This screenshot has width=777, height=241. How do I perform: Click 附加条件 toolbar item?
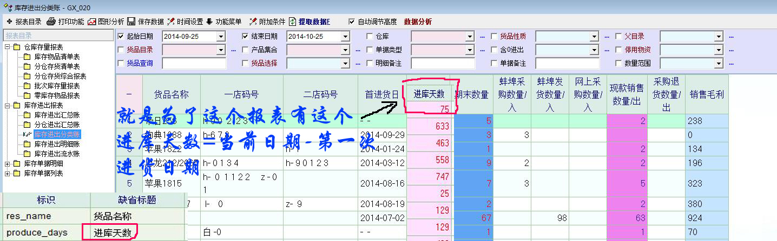point(253,22)
